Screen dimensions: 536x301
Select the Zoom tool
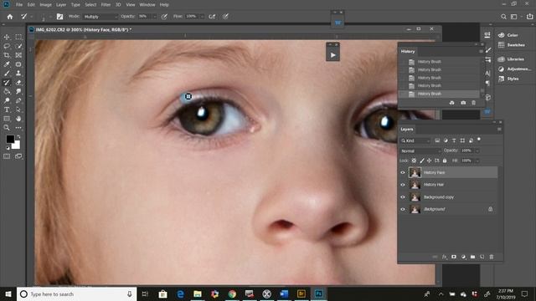pyautogui.click(x=7, y=128)
